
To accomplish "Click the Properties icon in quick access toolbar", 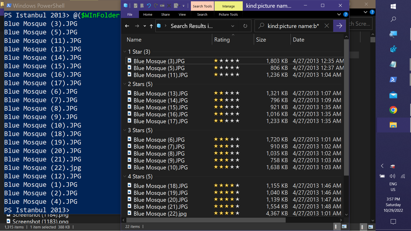I will 136,6.
